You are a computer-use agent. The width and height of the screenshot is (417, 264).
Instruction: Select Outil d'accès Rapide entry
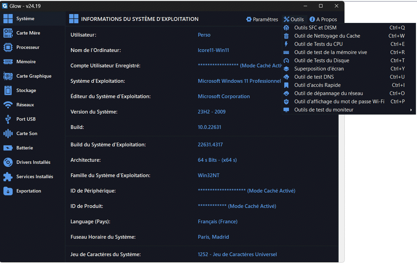click(349, 85)
